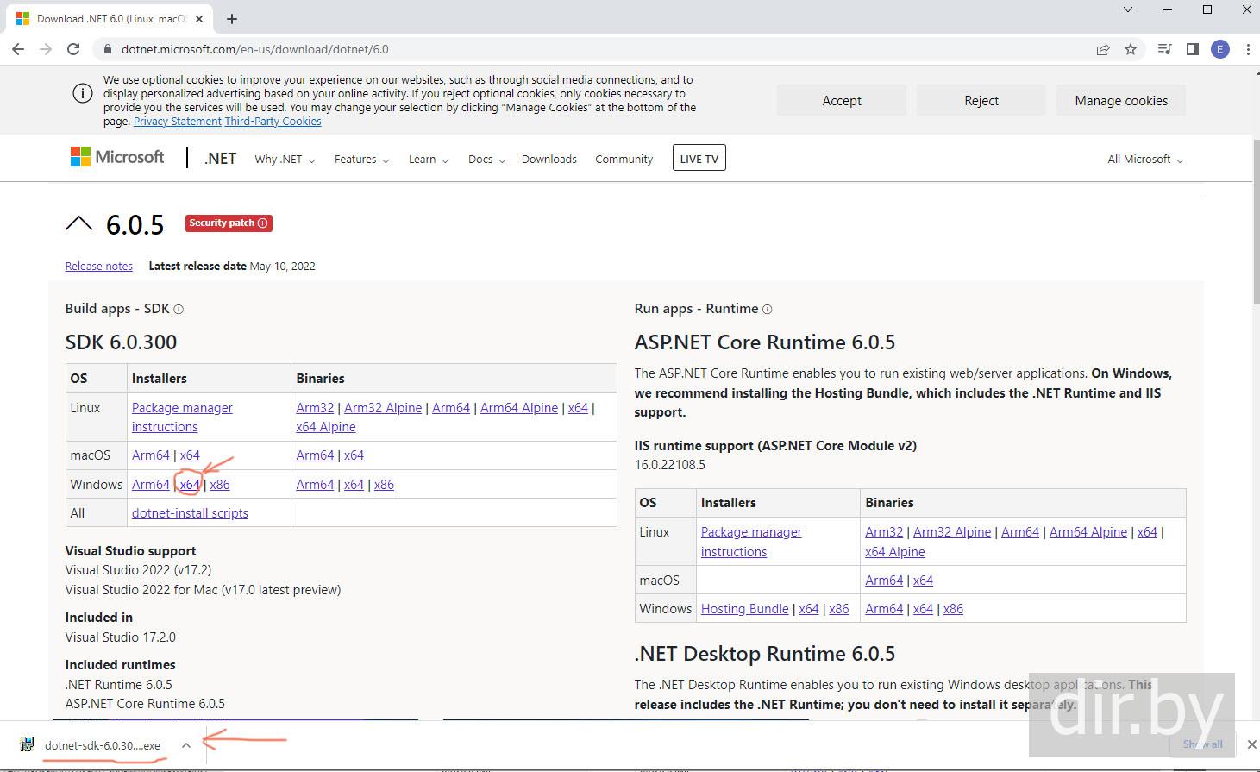Click the browser back arrow
The image size is (1260, 772).
click(18, 49)
